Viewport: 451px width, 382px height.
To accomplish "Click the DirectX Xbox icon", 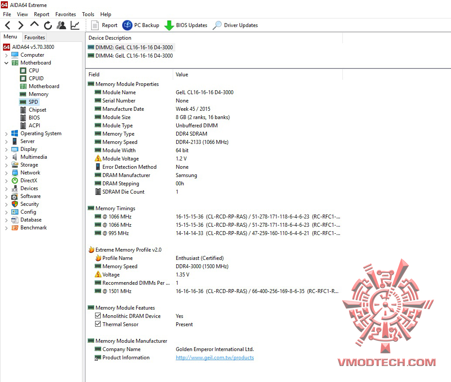I will pos(15,181).
